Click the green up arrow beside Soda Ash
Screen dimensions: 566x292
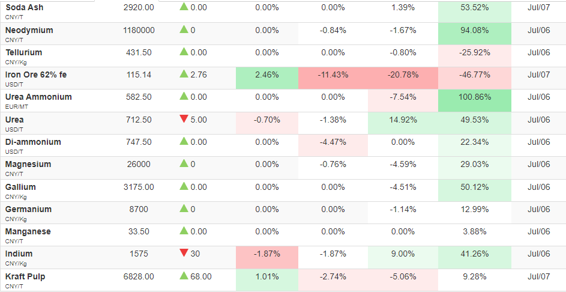(x=184, y=7)
